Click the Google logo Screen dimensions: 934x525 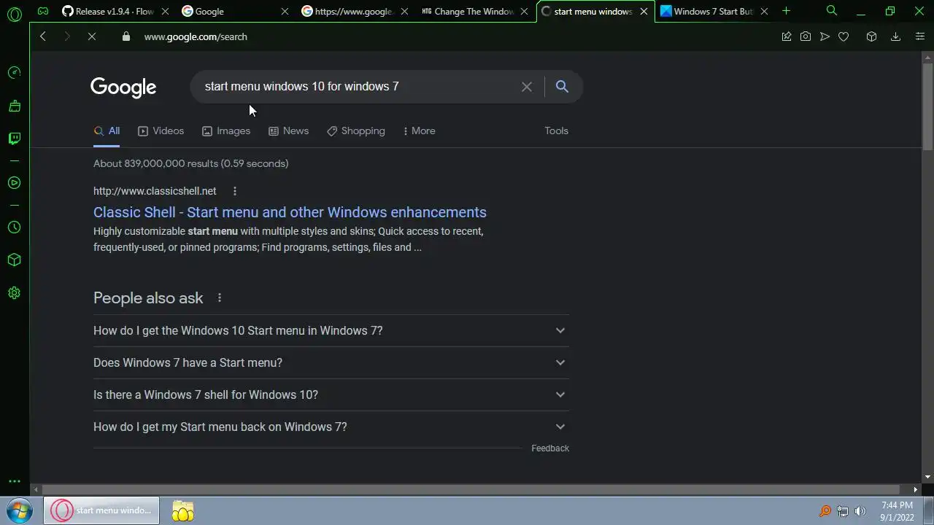(123, 87)
